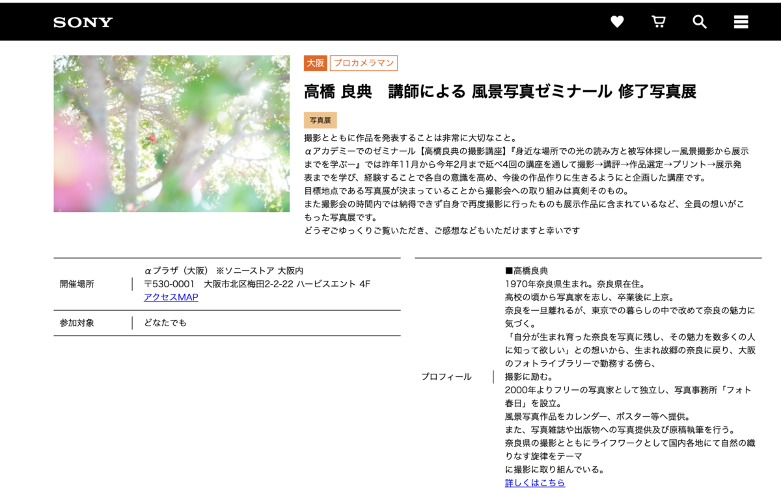The height and width of the screenshot is (494, 781).
Task: Click the 参加対象 row label
Action: click(x=77, y=323)
